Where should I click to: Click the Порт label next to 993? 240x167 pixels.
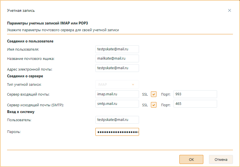coord(166,94)
